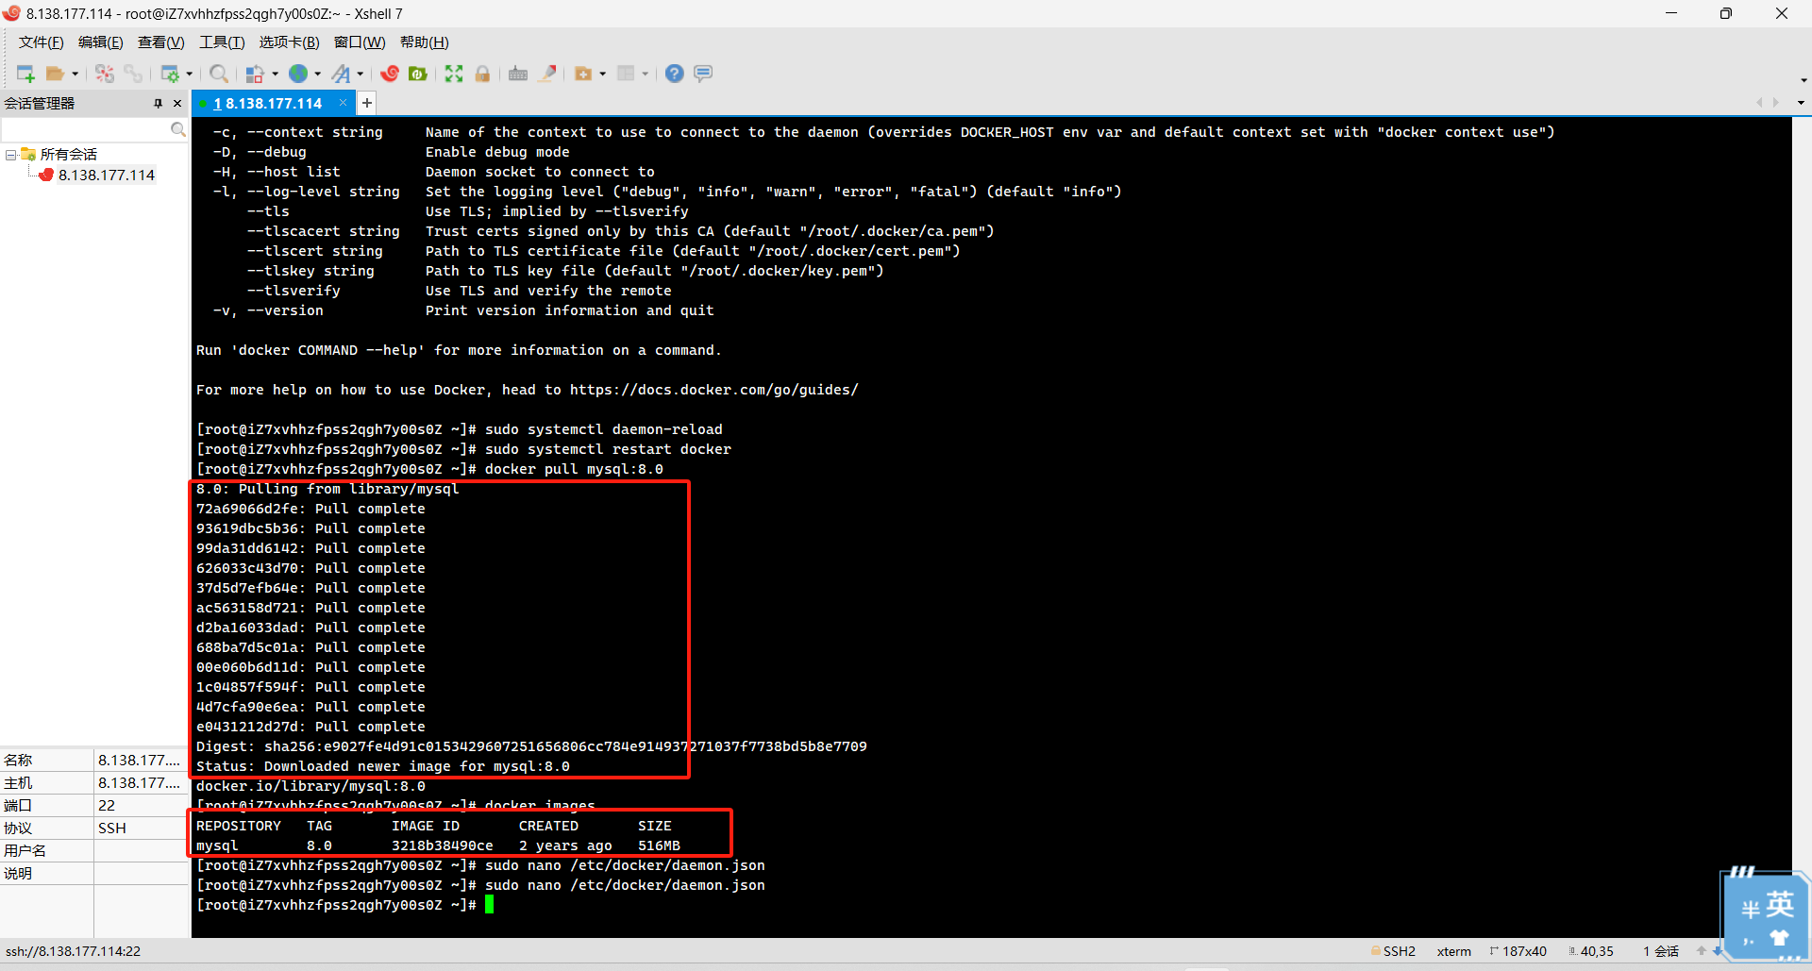Open session Properties gear icon
Viewport: 1812px width, 971px height.
tap(170, 74)
